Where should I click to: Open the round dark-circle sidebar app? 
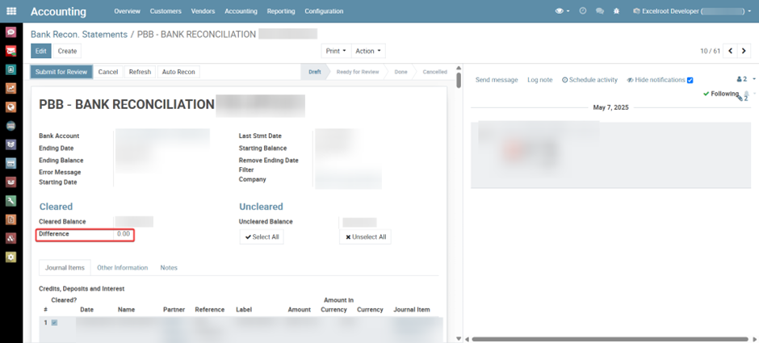pyautogui.click(x=10, y=126)
